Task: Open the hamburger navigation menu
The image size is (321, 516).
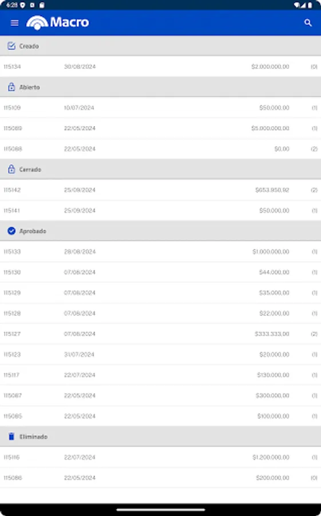Action: [14, 23]
